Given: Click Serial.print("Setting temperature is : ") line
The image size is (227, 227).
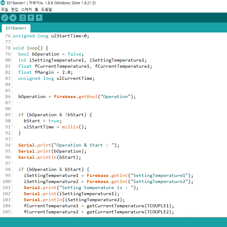Looking at the screenshot, I should point(81,188).
